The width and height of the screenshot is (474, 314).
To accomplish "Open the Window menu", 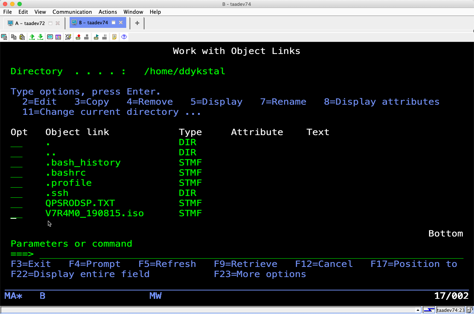I will pyautogui.click(x=133, y=12).
